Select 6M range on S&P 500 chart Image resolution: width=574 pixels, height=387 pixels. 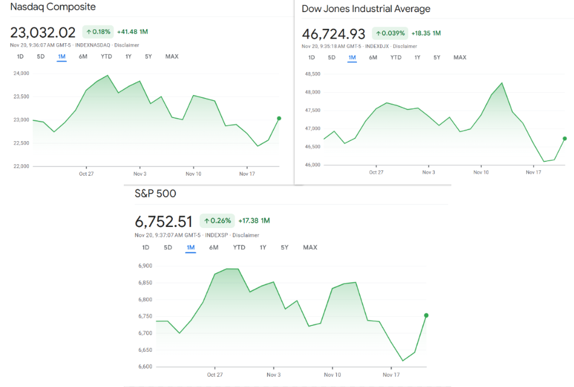214,248
